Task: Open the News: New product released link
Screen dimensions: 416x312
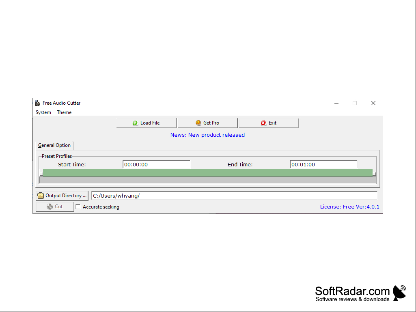Action: [x=207, y=135]
